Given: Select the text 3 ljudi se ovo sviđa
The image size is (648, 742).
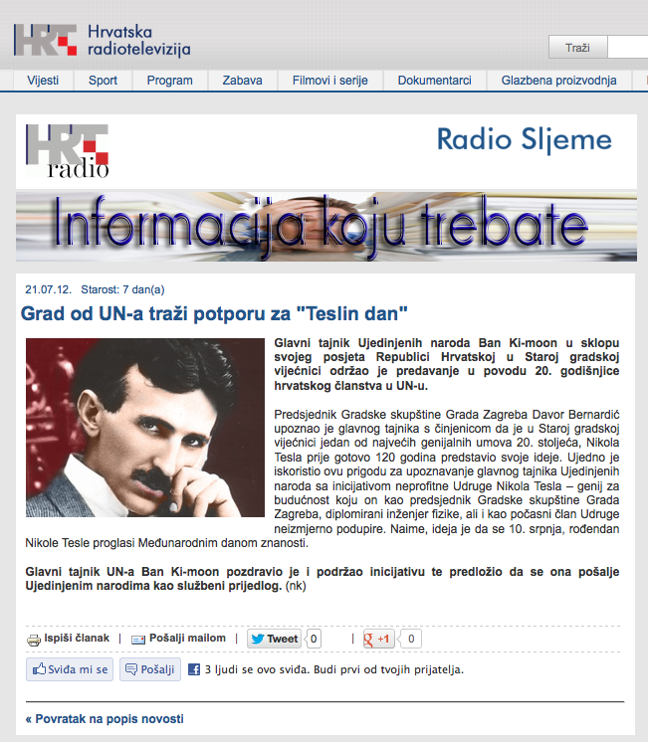Looking at the screenshot, I should (x=257, y=669).
